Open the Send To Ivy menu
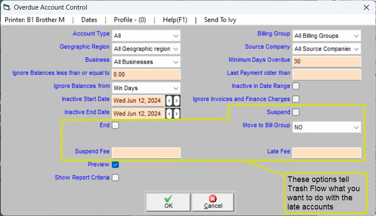Viewport: 376px width, 216px height. [x=220, y=20]
